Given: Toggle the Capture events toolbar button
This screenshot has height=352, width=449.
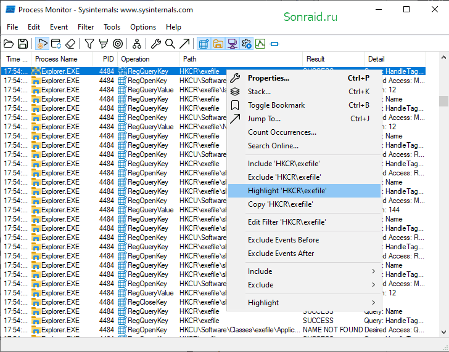Looking at the screenshot, I should [42, 44].
